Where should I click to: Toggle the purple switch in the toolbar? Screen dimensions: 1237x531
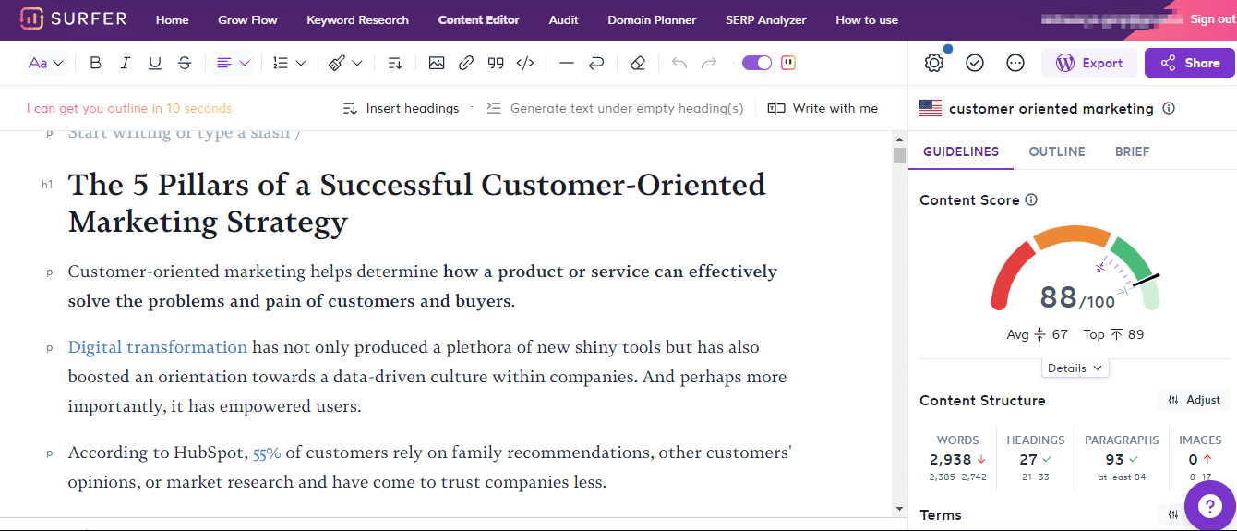click(x=757, y=63)
